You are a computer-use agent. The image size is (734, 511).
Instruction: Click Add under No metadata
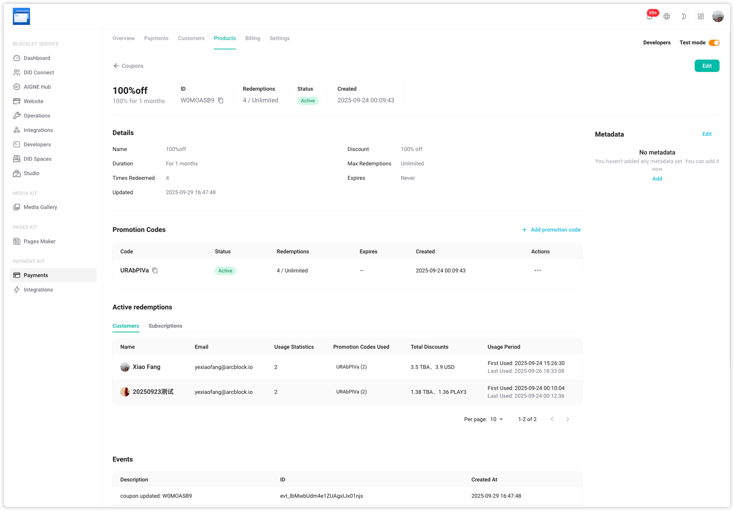pyautogui.click(x=657, y=179)
